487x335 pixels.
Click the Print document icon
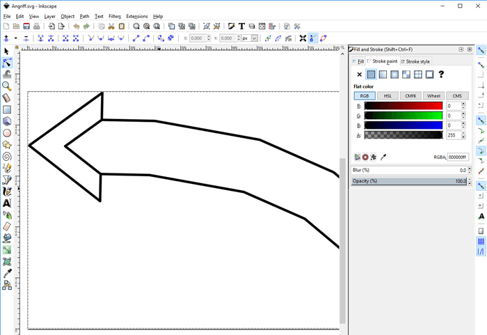[37, 26]
